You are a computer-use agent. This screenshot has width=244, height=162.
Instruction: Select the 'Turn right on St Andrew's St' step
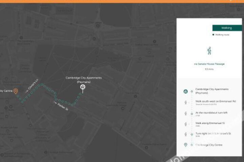(x=213, y=134)
